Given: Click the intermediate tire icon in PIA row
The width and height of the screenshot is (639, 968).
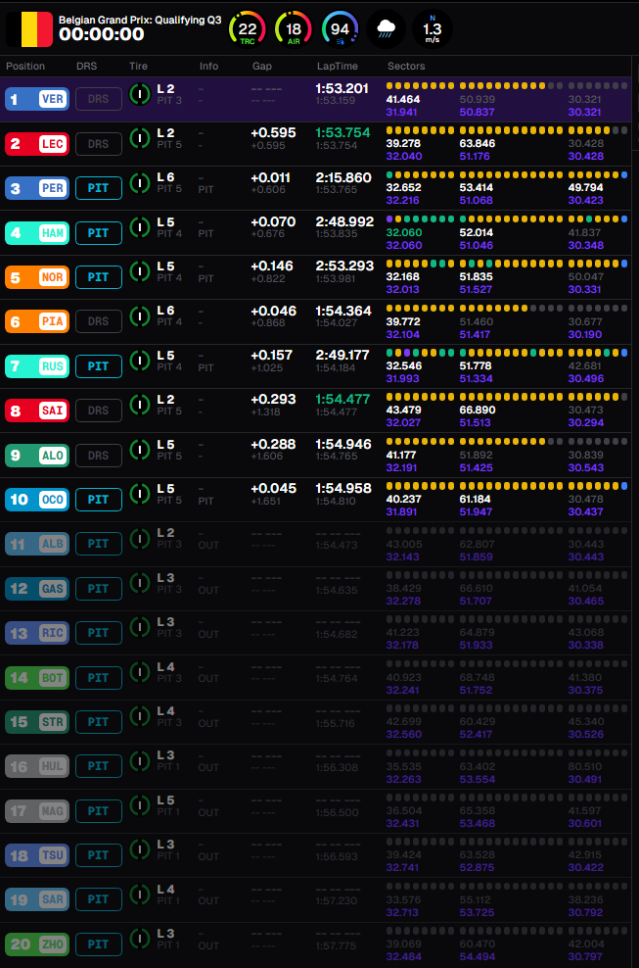Looking at the screenshot, I should [x=140, y=316].
